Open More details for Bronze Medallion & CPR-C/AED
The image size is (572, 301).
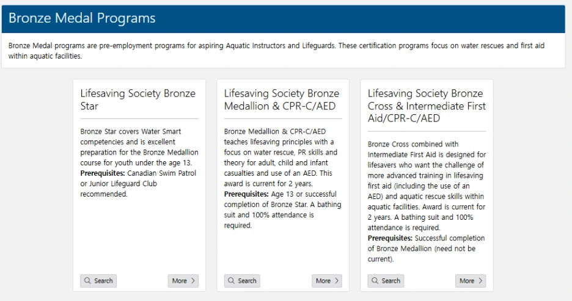click(x=328, y=281)
